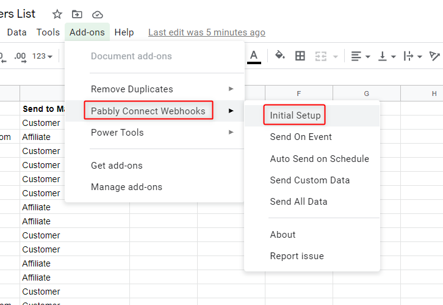The width and height of the screenshot is (443, 305).
Task: Click the borders grid icon
Action: point(300,56)
